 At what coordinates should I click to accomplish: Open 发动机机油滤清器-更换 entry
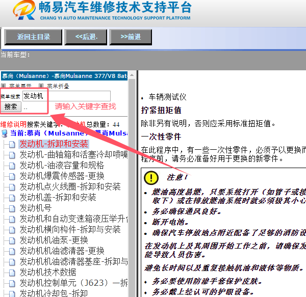tap(62, 251)
